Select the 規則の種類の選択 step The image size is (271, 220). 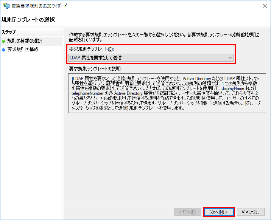pyautogui.click(x=25, y=41)
